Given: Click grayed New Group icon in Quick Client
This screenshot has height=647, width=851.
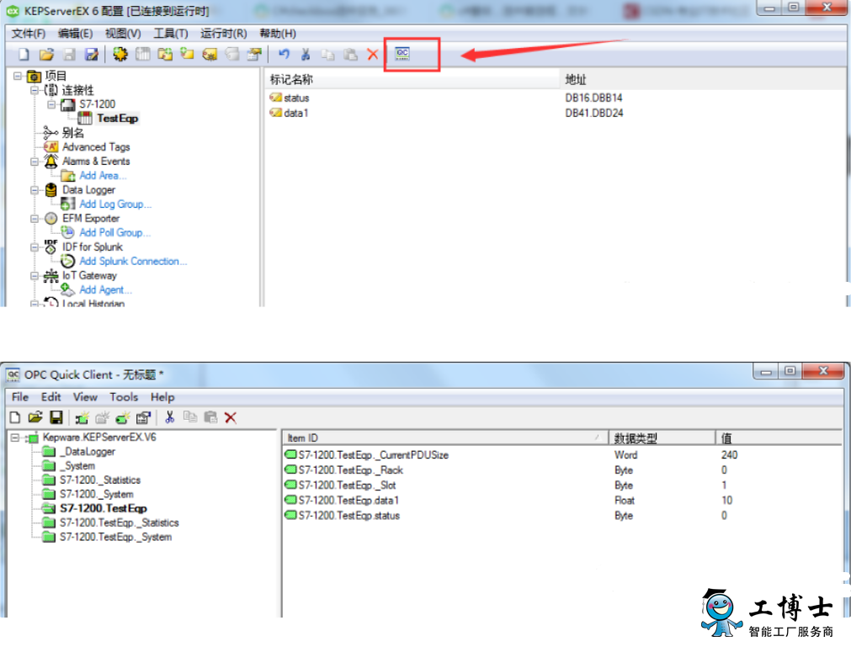Looking at the screenshot, I should point(102,417).
